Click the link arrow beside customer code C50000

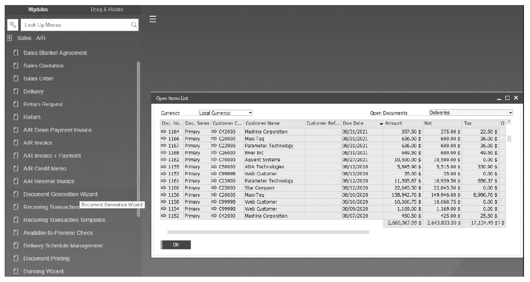(x=214, y=167)
